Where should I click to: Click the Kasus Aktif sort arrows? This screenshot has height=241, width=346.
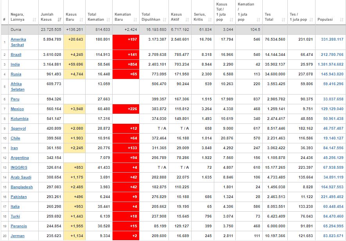pos(187,20)
